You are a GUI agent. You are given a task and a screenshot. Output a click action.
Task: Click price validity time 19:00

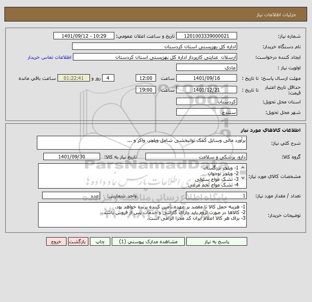pos(145,90)
